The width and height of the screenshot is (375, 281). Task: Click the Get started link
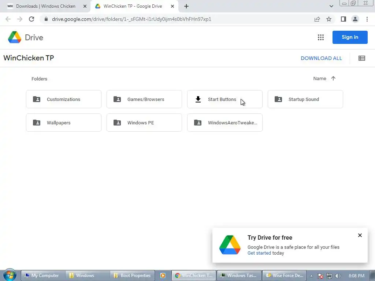259,253
